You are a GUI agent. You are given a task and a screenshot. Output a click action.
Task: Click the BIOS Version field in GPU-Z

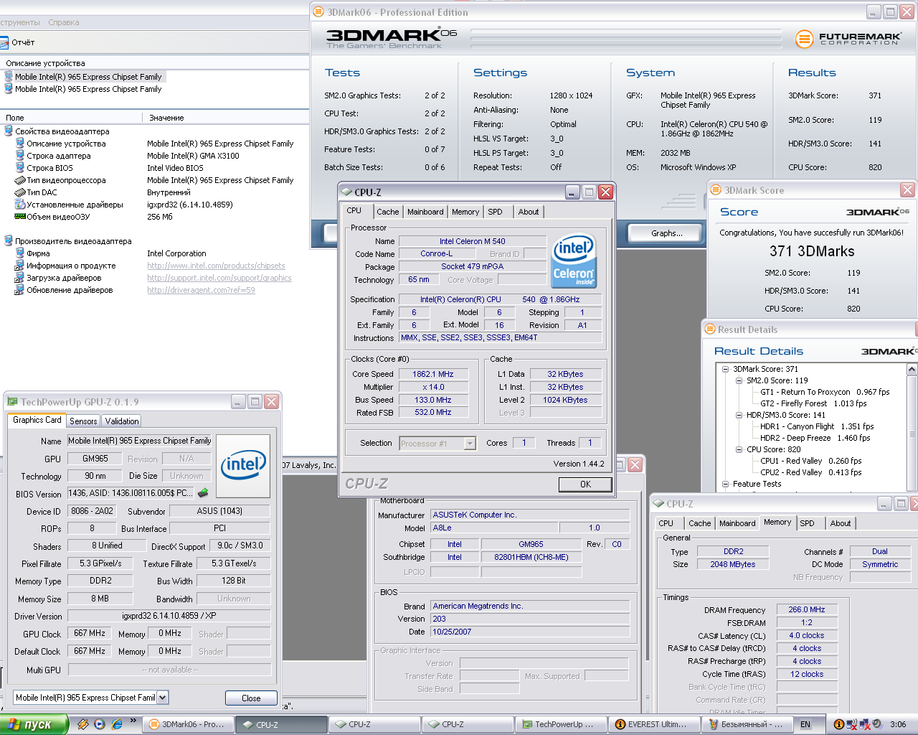(131, 493)
